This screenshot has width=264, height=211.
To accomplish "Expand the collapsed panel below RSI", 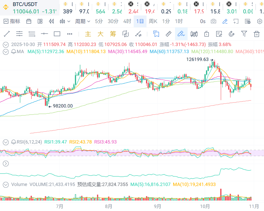I will 6,164.
